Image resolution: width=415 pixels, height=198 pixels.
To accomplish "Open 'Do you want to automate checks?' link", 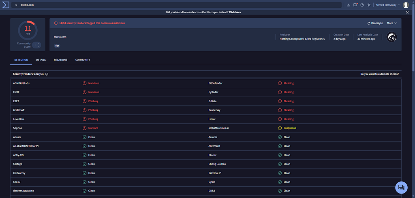I will (379, 74).
